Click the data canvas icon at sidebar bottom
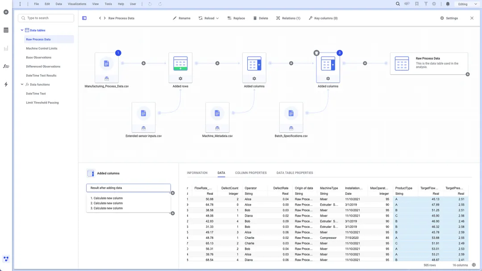Viewport: 482px width, 271px height. 6,259
